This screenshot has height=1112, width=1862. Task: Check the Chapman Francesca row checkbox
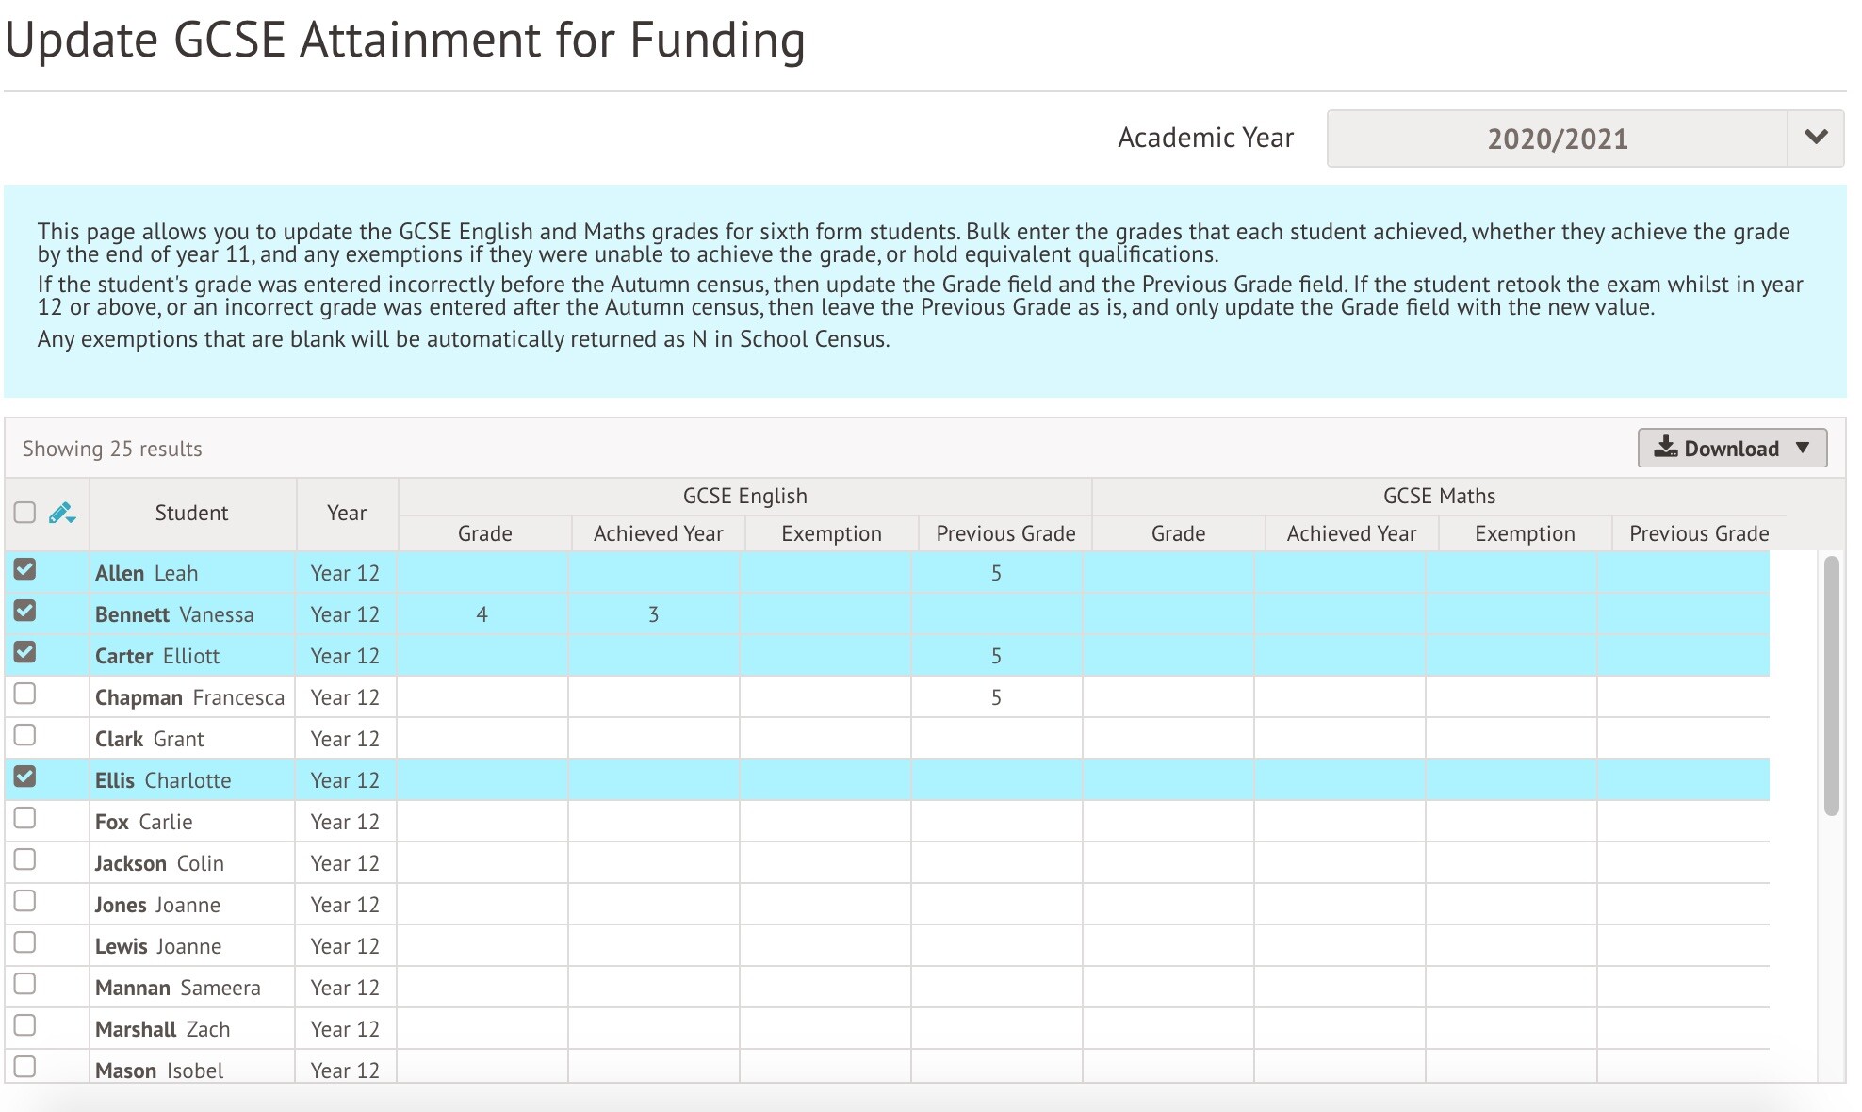point(25,695)
